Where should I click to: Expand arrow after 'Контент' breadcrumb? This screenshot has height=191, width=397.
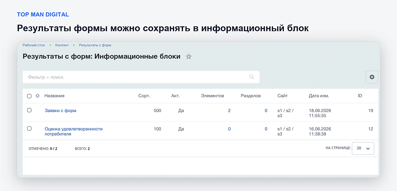pos(74,45)
